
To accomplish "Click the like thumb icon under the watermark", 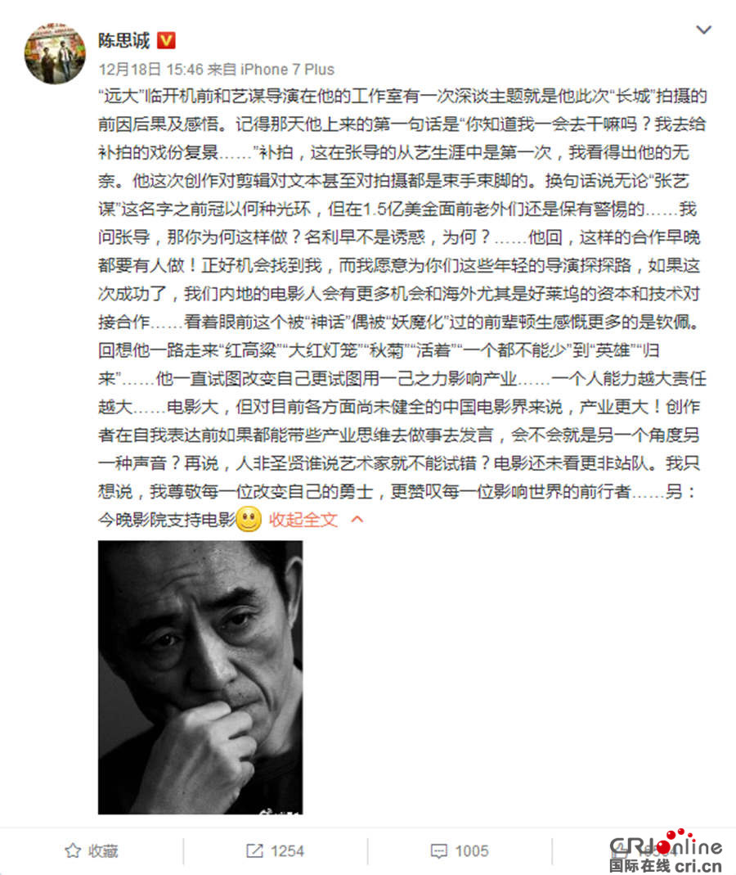I will pyautogui.click(x=620, y=850).
